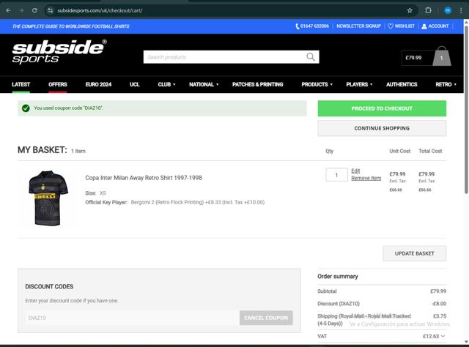469x347 pixels.
Task: Click the green coupon success checkmark icon
Action: 26,108
